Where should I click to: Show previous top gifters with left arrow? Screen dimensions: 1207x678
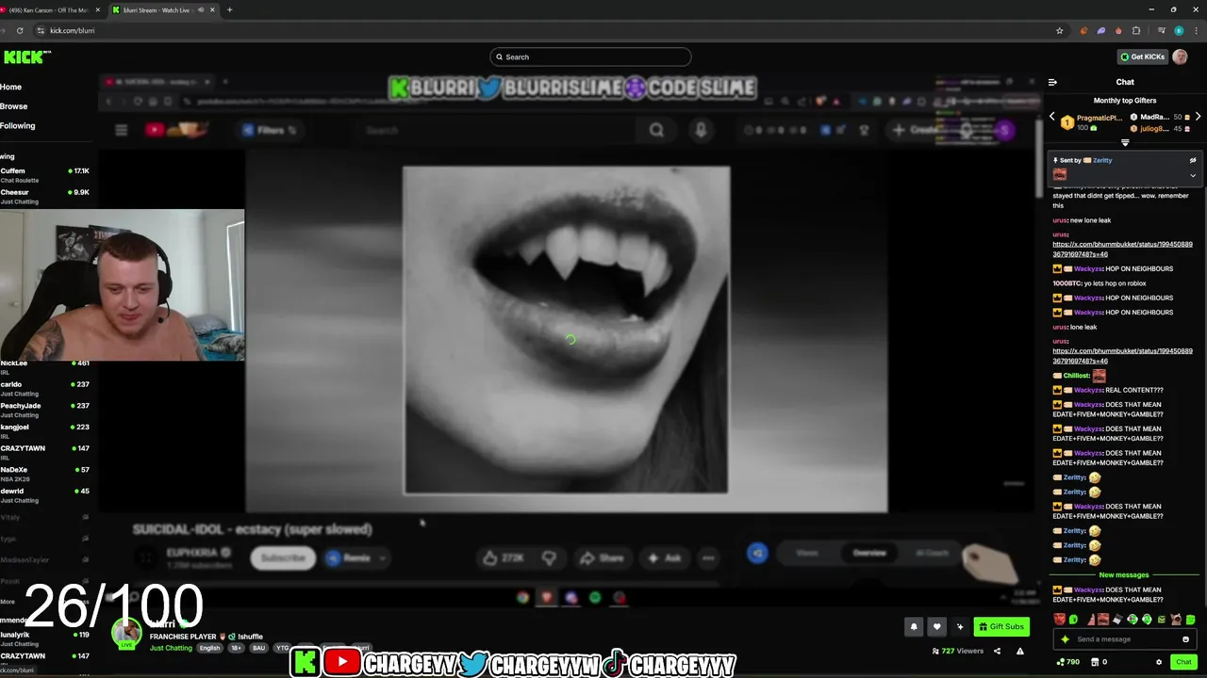tap(1052, 117)
